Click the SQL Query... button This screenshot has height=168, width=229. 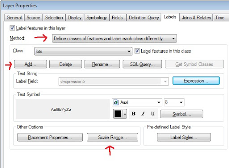click(142, 64)
